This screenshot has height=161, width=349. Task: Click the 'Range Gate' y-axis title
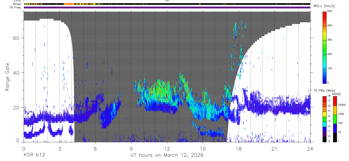[x=7, y=77]
